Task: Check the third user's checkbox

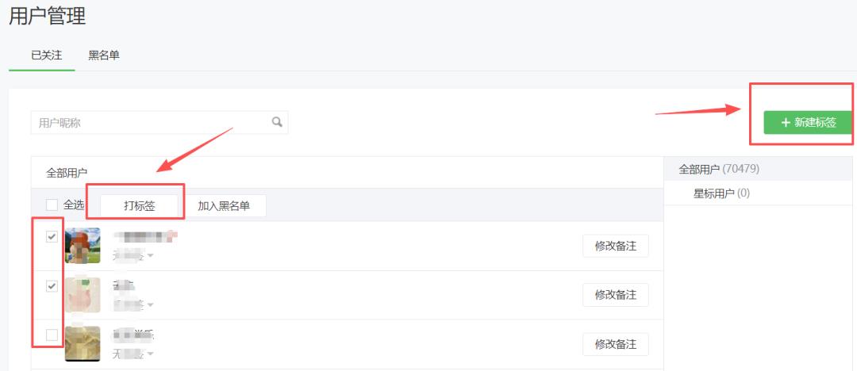Action: (x=52, y=335)
